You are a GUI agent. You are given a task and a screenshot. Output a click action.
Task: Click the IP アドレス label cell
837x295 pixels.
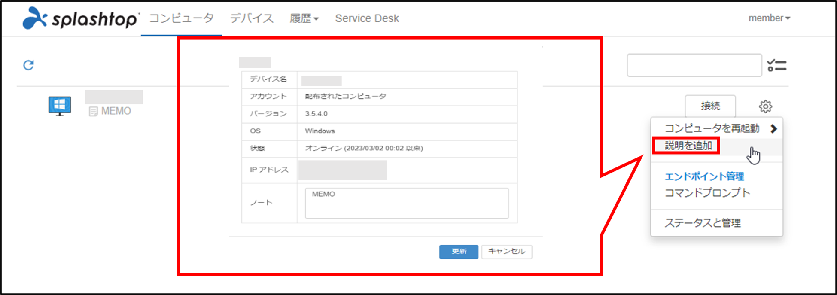click(x=269, y=170)
